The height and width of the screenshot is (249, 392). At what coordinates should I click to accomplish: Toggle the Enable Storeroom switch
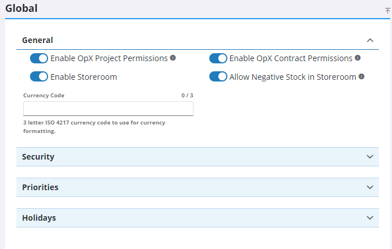39,76
